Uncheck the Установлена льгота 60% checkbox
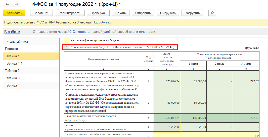 (66, 47)
